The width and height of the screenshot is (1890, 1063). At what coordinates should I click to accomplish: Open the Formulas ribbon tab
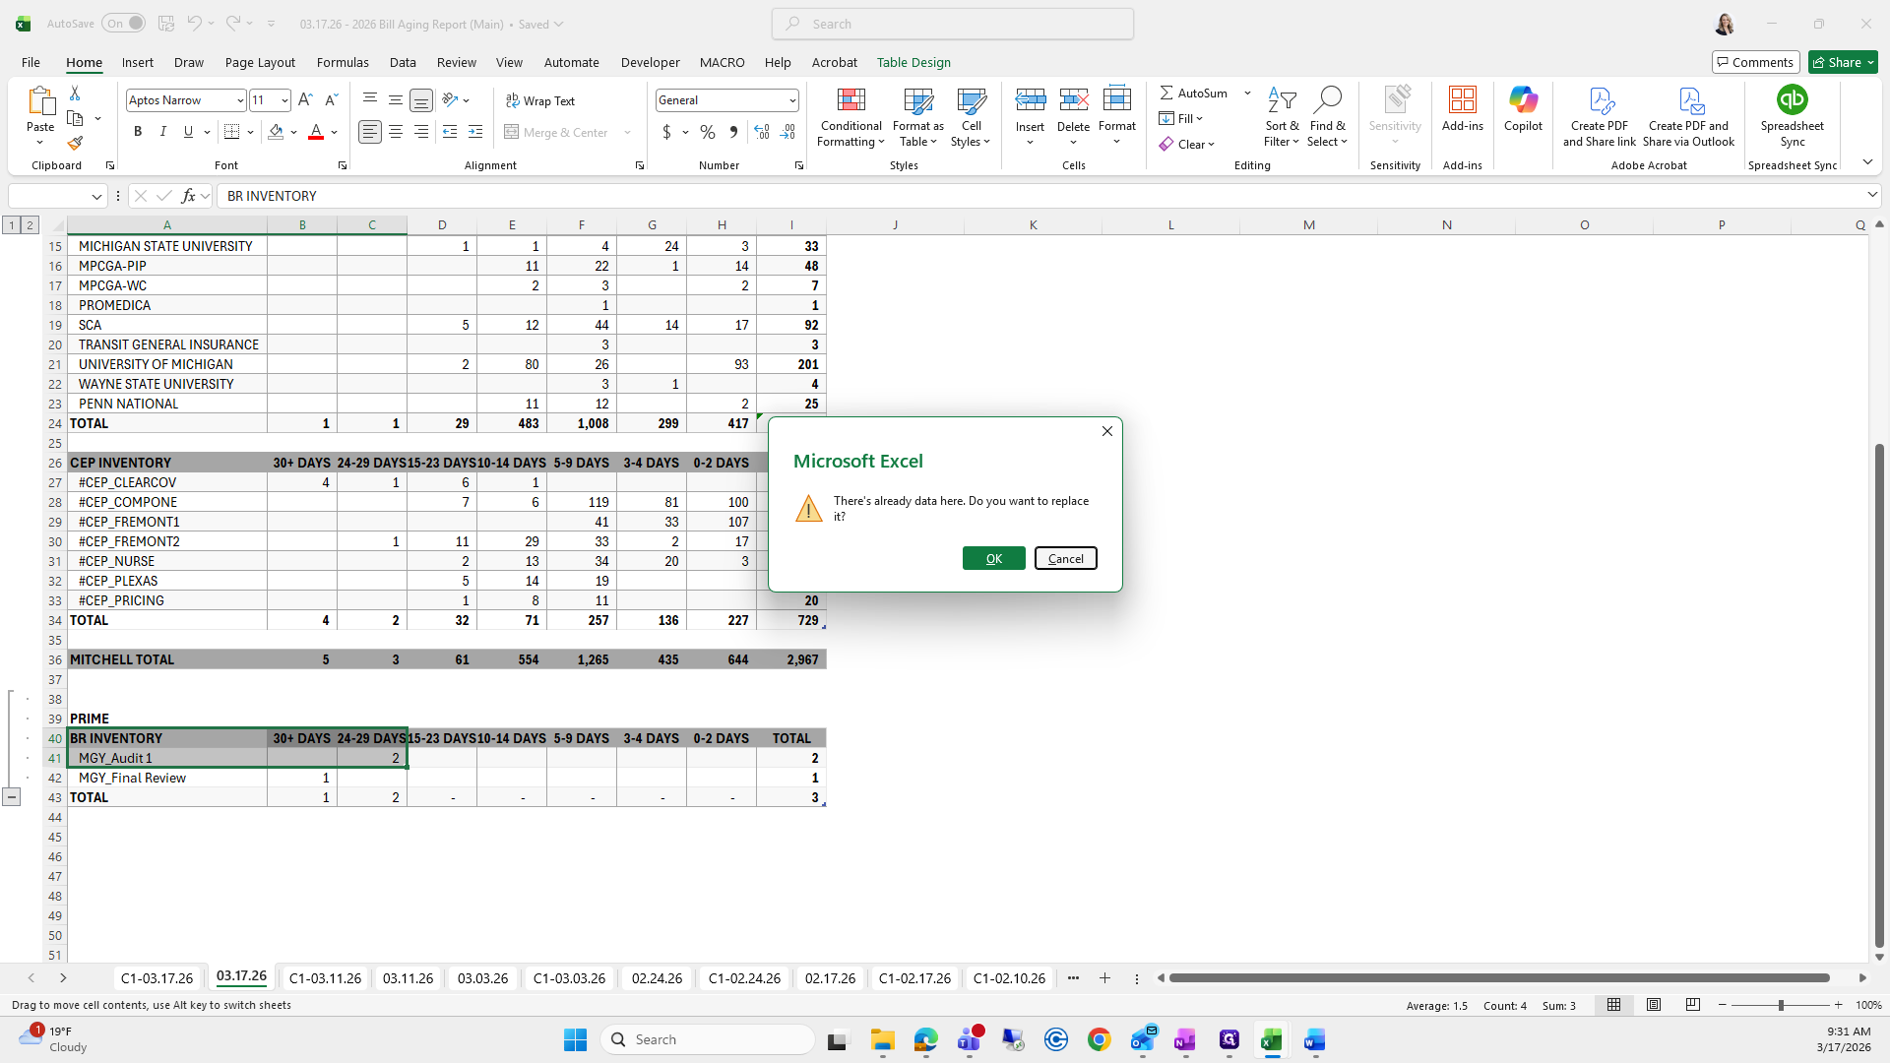coord(343,62)
